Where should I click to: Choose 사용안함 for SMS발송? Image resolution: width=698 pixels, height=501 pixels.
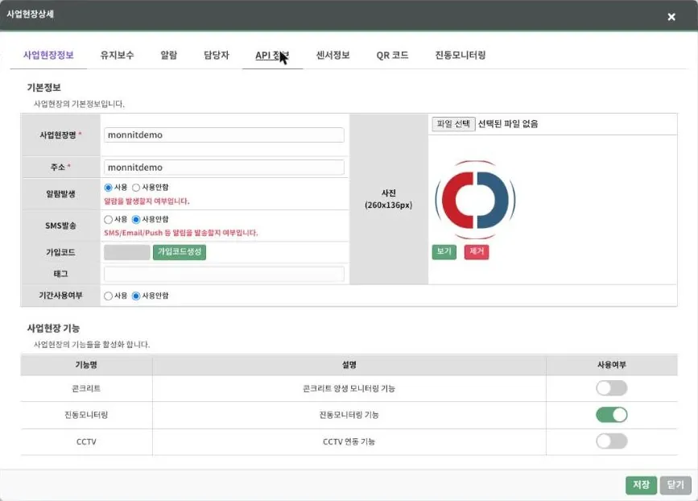coord(136,220)
